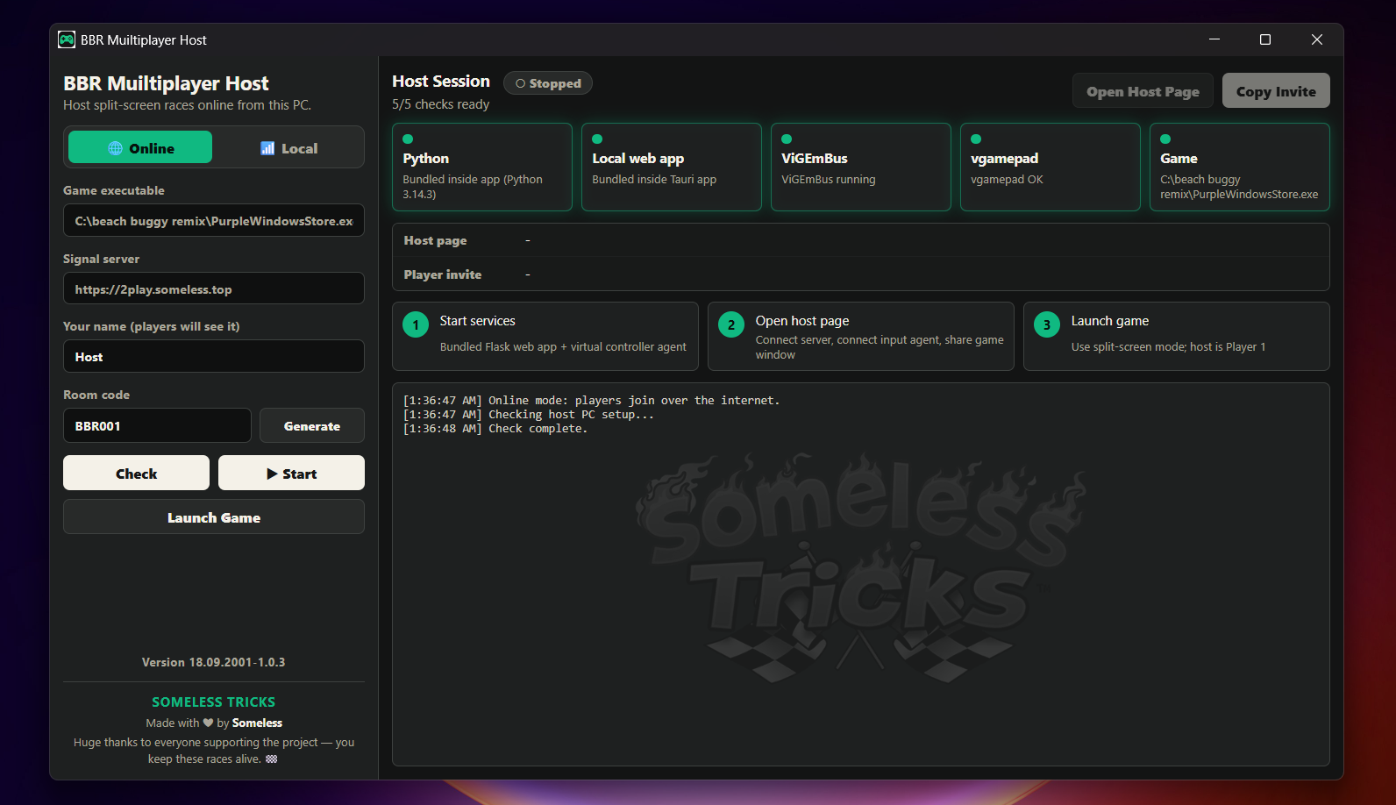Click the Host Session heading
Viewport: 1396px width, 805px height.
[x=441, y=82]
